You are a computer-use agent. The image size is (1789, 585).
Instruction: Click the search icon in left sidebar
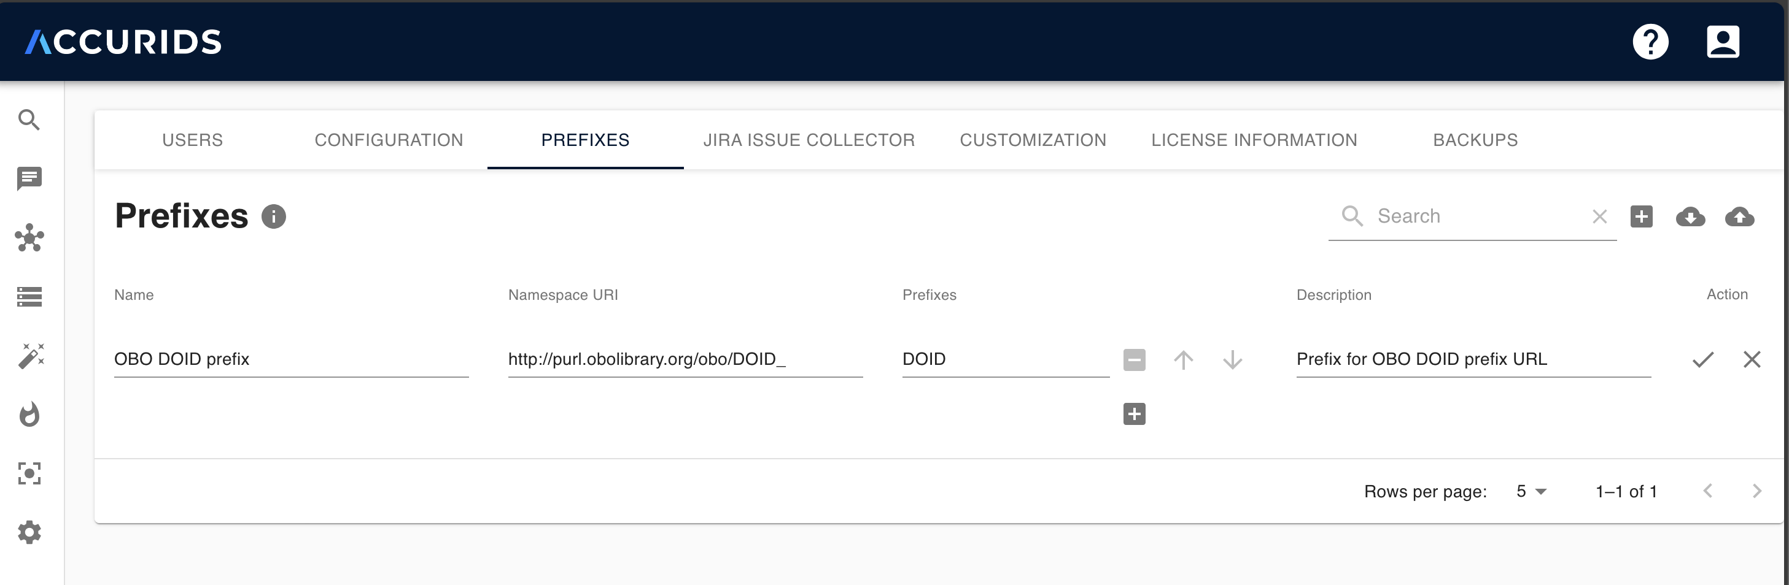click(x=29, y=120)
